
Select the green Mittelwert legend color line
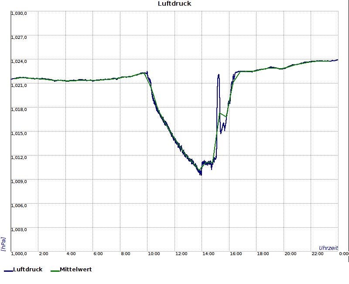55,271
